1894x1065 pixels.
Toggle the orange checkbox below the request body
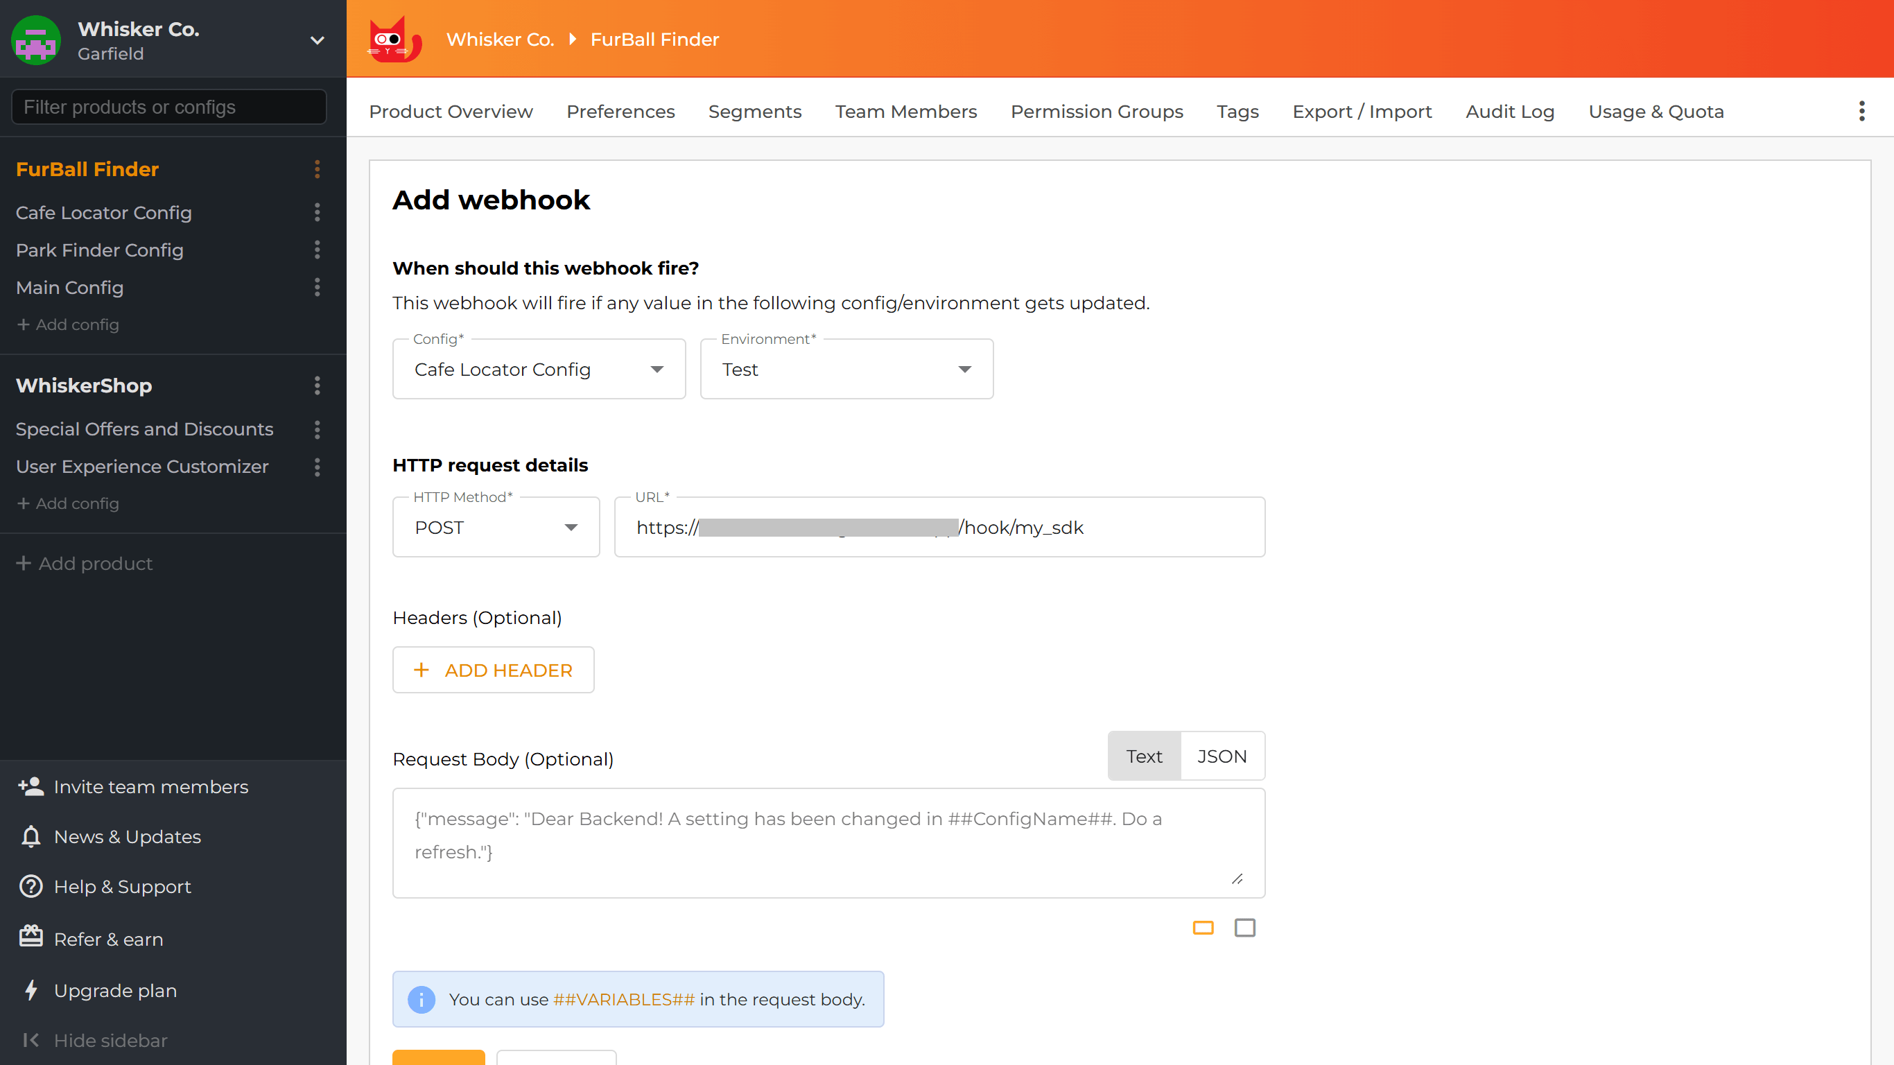coord(1203,928)
